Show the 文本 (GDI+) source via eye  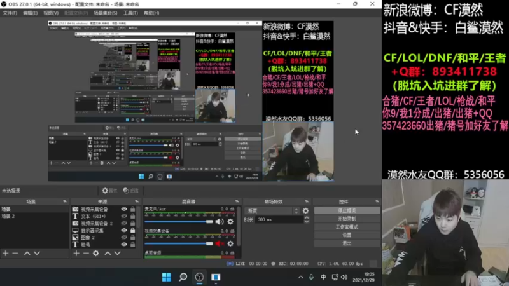pos(124,216)
